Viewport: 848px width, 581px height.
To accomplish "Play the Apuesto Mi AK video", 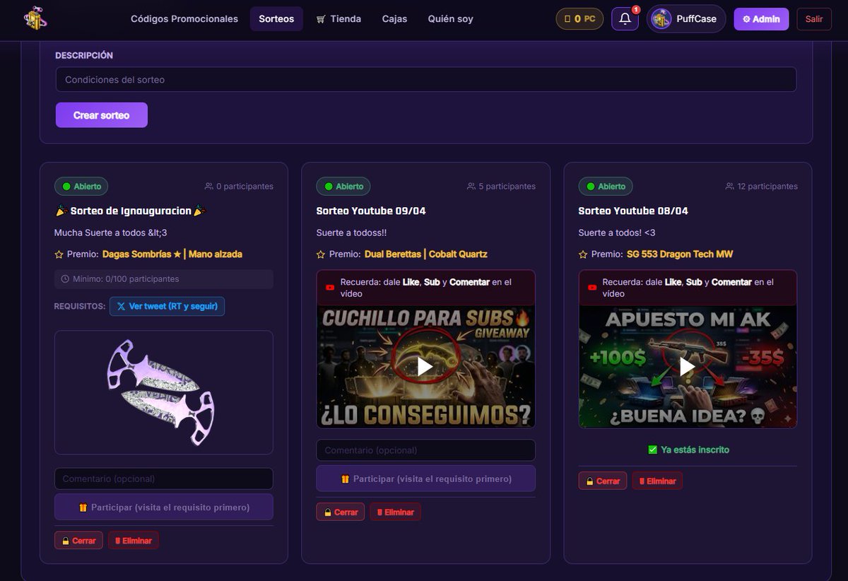I will click(687, 366).
